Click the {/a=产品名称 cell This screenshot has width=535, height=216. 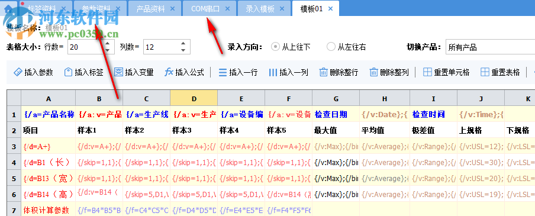pos(49,114)
